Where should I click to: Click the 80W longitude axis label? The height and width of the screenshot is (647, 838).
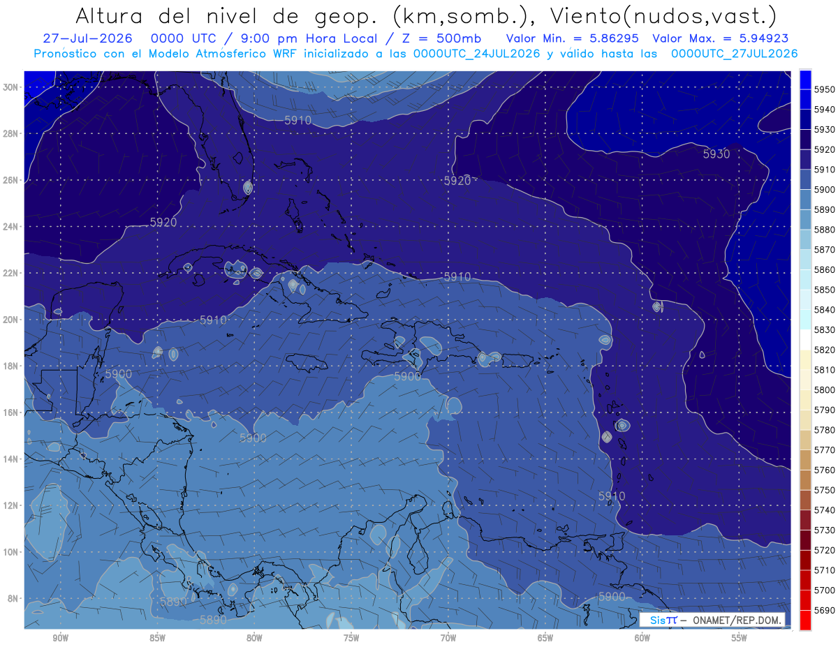(254, 637)
